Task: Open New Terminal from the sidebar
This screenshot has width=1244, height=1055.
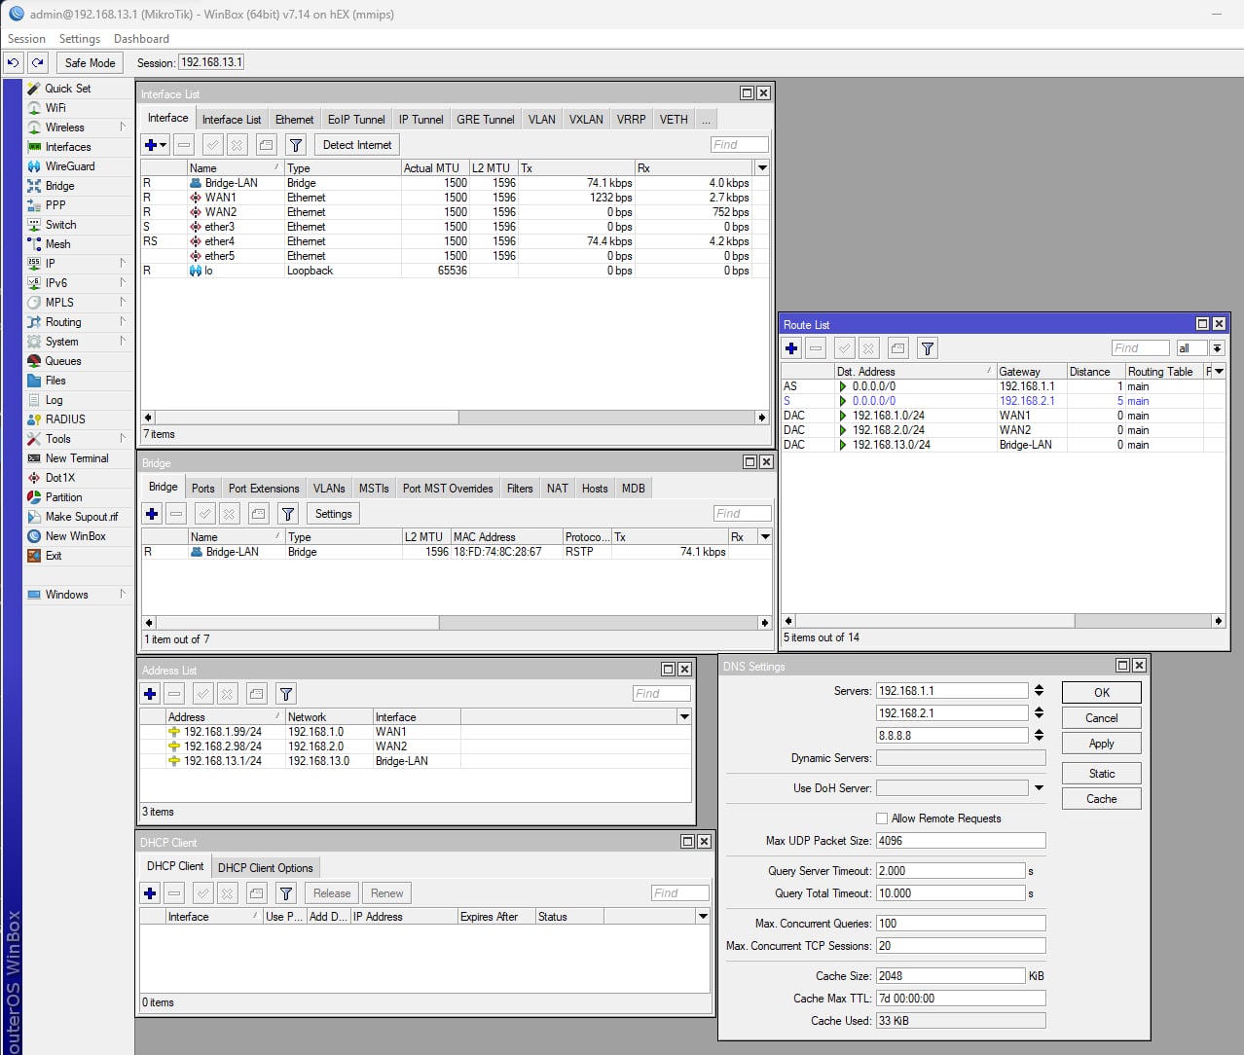Action: [x=76, y=458]
